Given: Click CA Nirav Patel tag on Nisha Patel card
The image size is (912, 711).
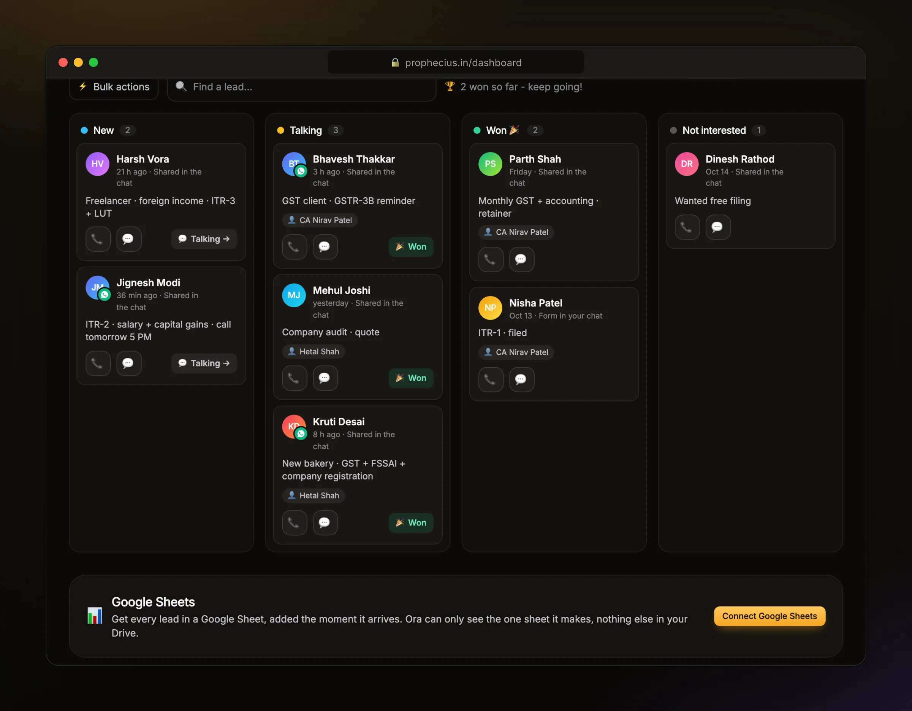Looking at the screenshot, I should pyautogui.click(x=516, y=352).
